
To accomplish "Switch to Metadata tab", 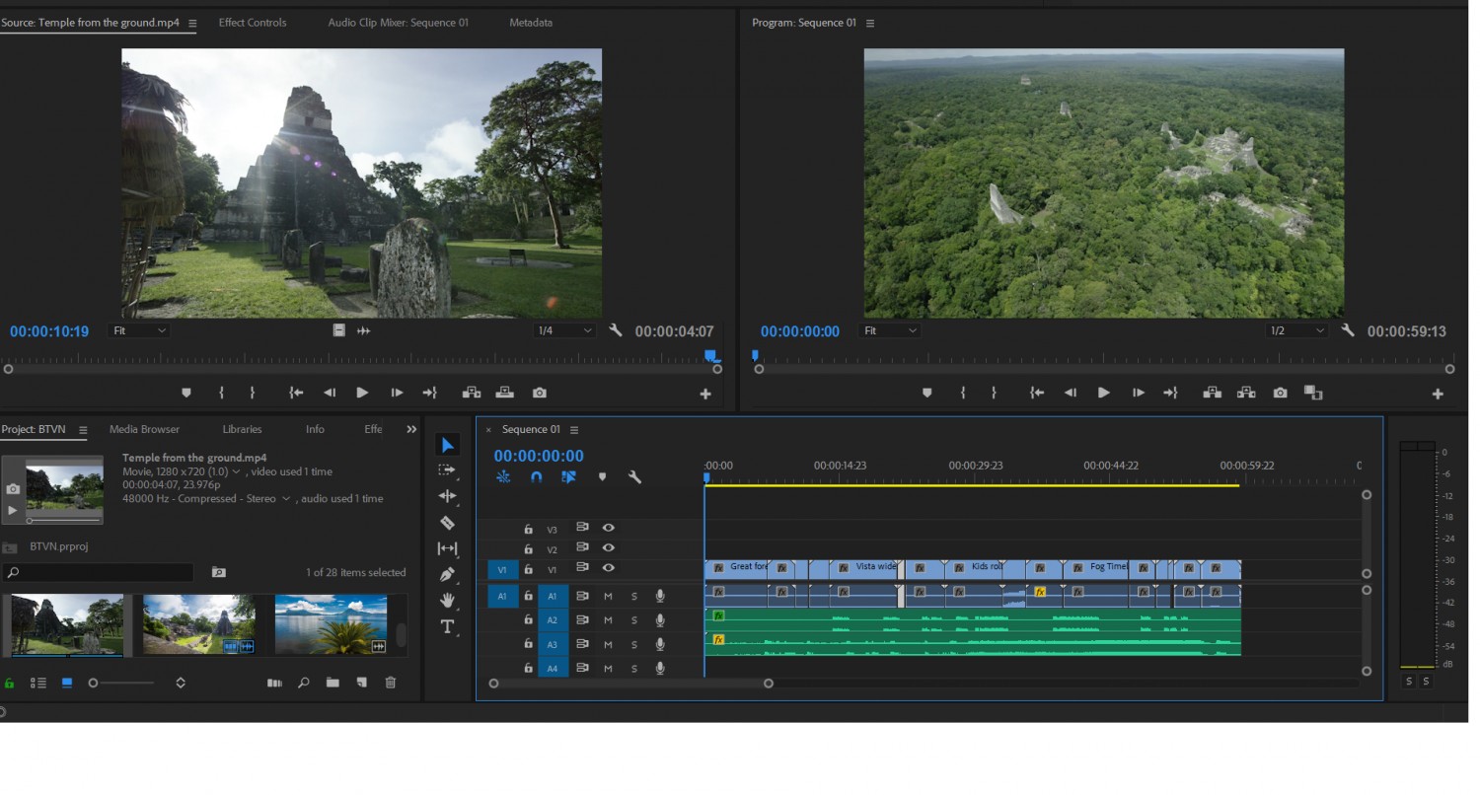I will pyautogui.click(x=531, y=22).
